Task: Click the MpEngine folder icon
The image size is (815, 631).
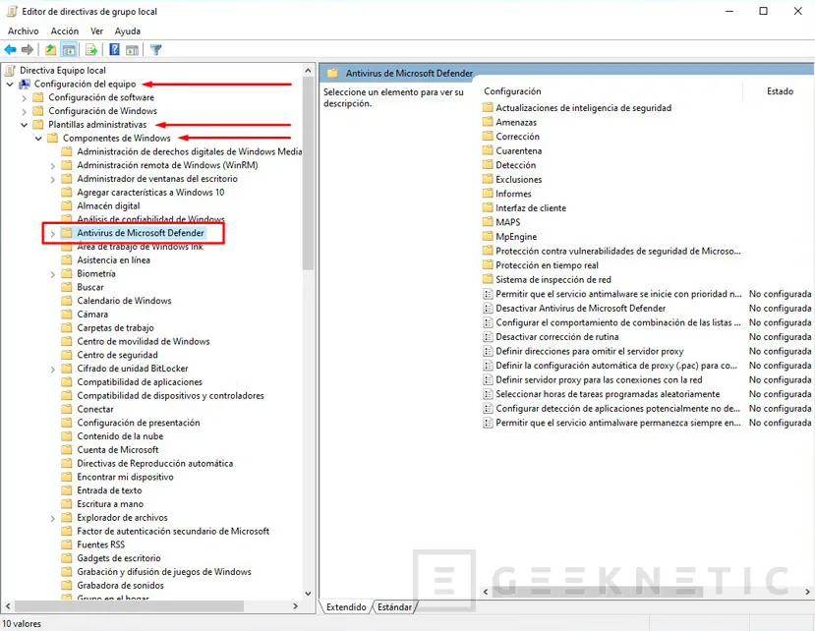Action: [488, 237]
